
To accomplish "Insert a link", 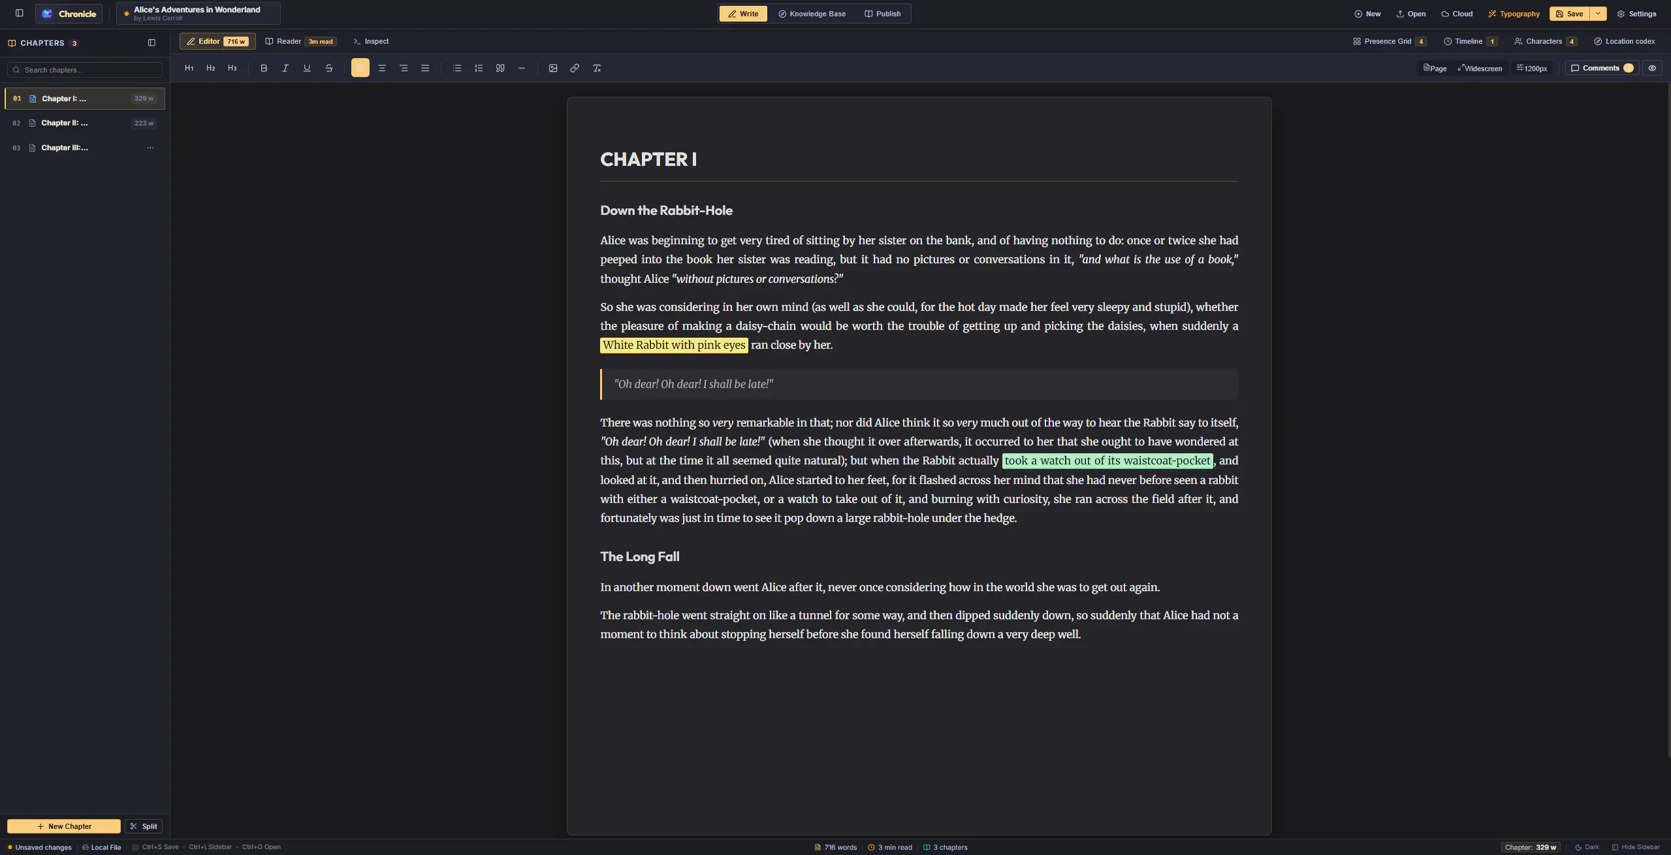I will pos(575,68).
